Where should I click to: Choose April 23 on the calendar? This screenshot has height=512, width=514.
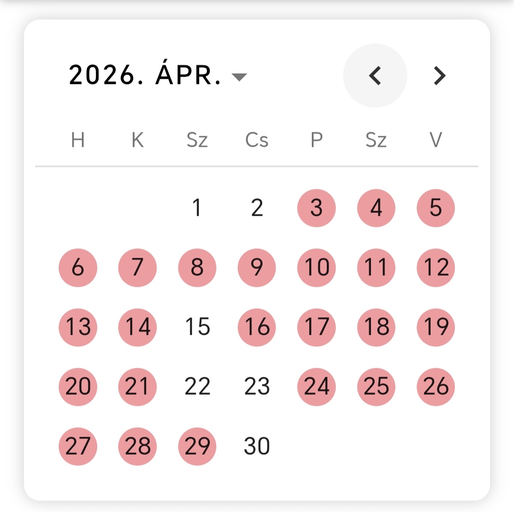tap(257, 387)
